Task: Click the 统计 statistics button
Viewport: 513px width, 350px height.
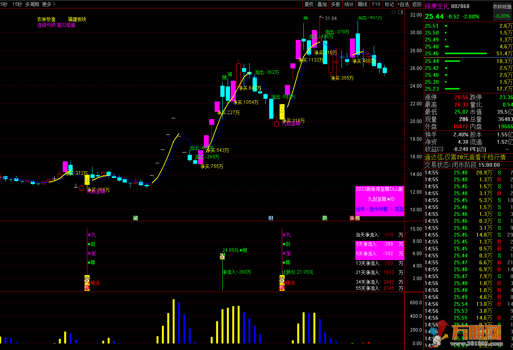Action: point(349,4)
